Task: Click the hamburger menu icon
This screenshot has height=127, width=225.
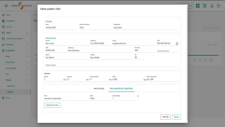Action: 6,6
